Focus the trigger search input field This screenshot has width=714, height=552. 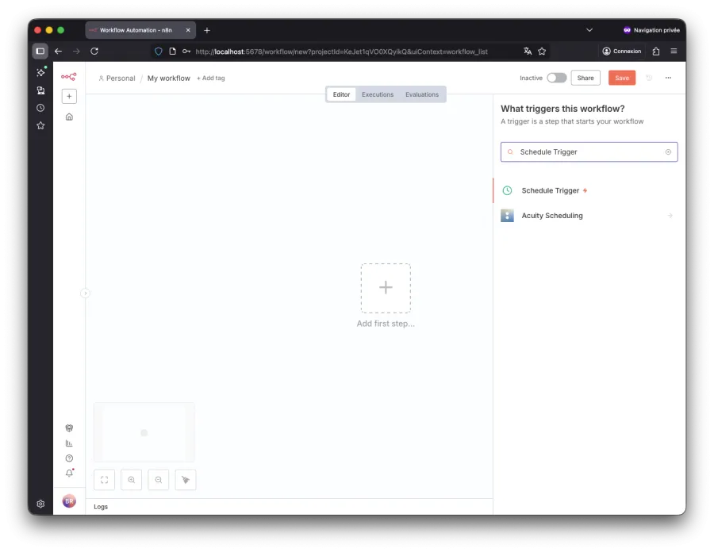[589, 152]
